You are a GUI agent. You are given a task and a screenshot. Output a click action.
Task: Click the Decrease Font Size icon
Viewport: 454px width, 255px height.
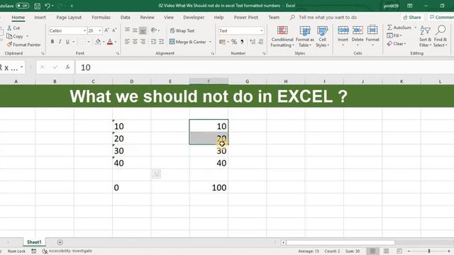(x=114, y=30)
